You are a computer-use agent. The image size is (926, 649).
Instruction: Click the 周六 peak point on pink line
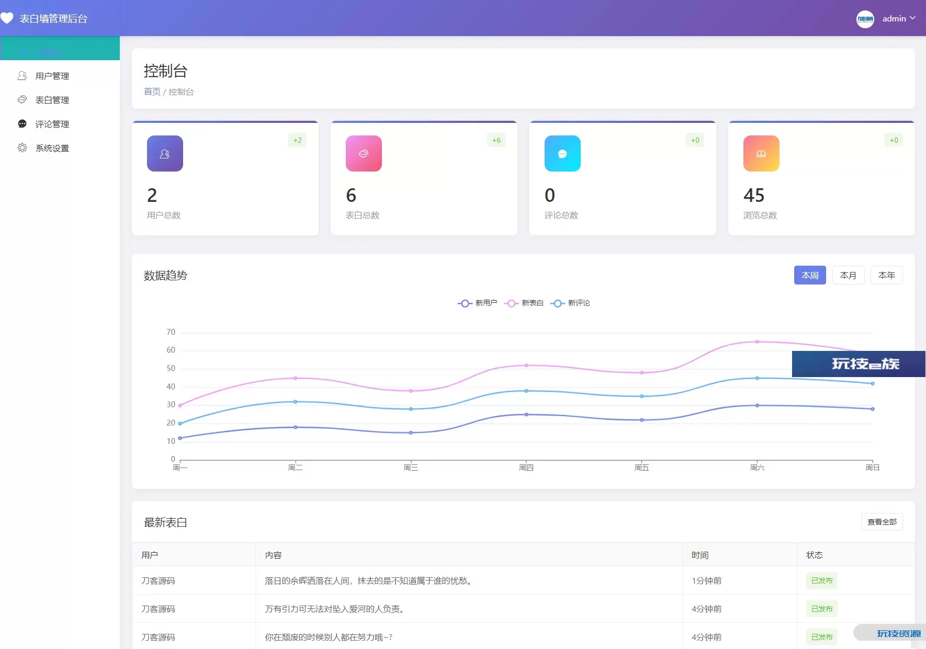point(757,342)
